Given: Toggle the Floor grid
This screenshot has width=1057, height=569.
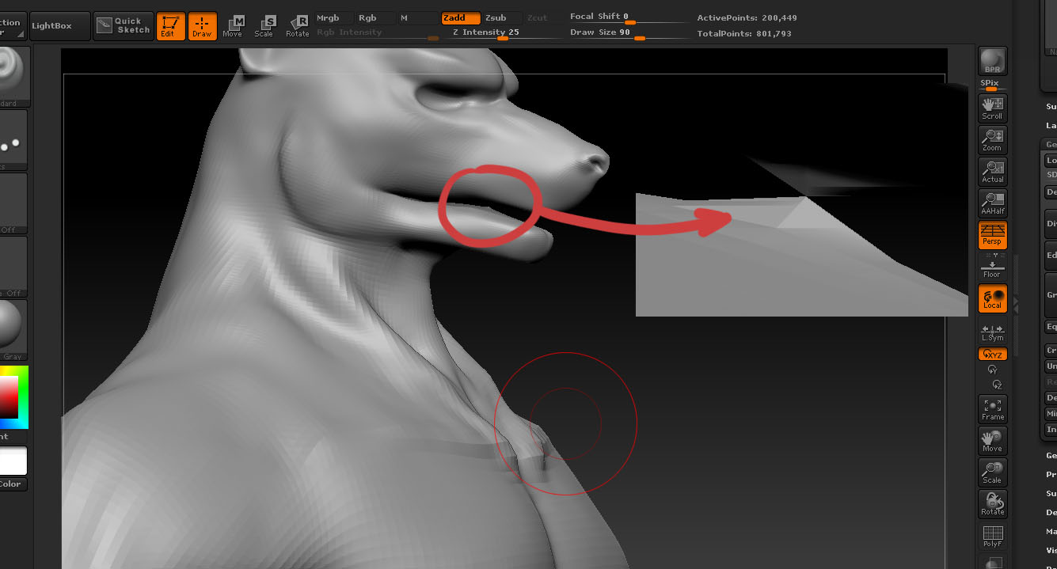Looking at the screenshot, I should pyautogui.click(x=992, y=267).
